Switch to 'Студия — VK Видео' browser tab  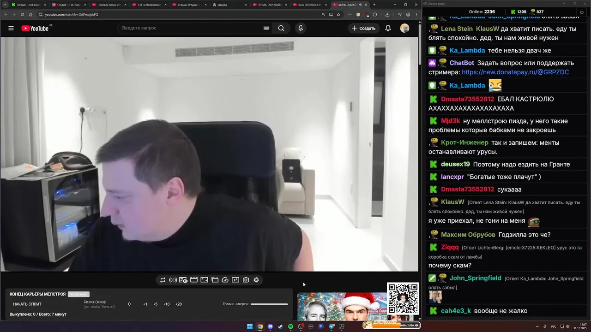pos(69,5)
